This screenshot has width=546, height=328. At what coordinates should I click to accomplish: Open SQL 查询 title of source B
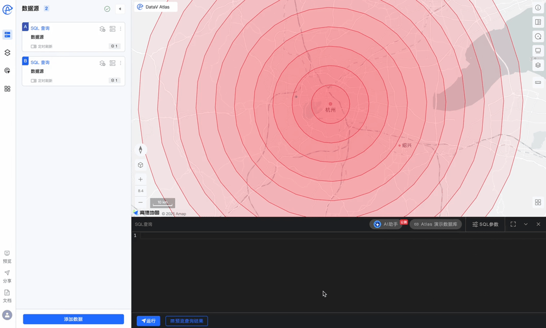pos(40,63)
